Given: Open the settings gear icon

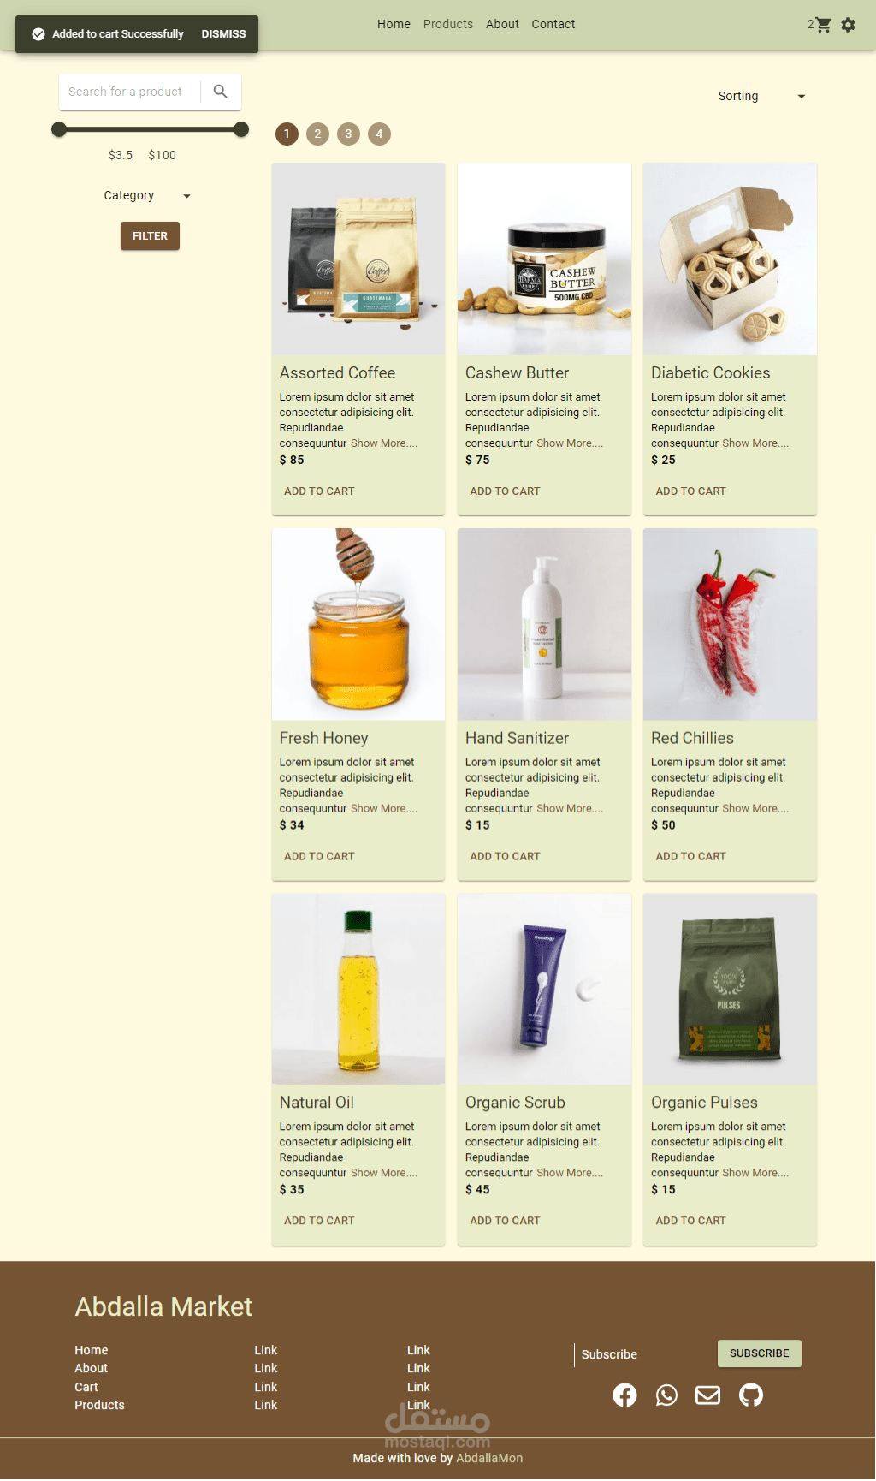Looking at the screenshot, I should 848,25.
